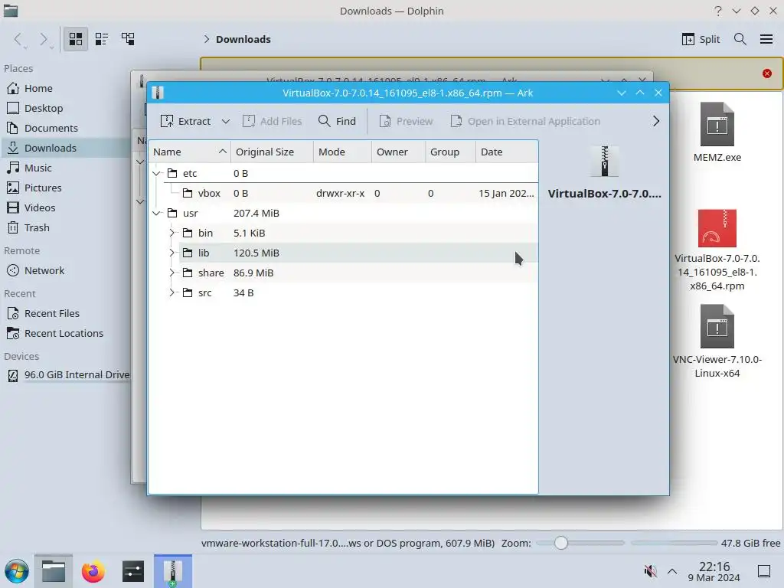The height and width of the screenshot is (588, 784).
Task: Click the Extract button in Ark
Action: point(185,121)
